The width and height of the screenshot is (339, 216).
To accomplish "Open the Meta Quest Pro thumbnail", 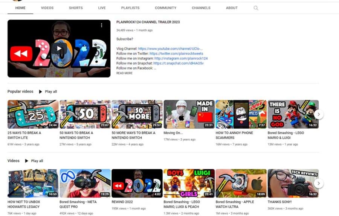I will (x=85, y=183).
